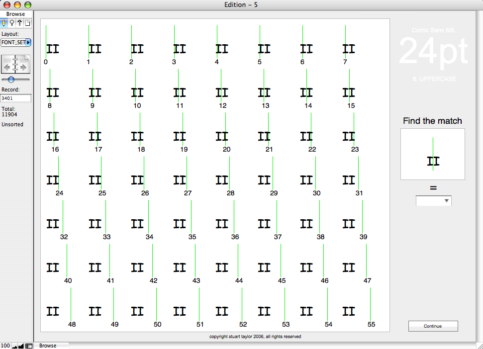Viewport: 483px width, 349px height.
Task: Select the Layout mode icon
Action: point(19,23)
